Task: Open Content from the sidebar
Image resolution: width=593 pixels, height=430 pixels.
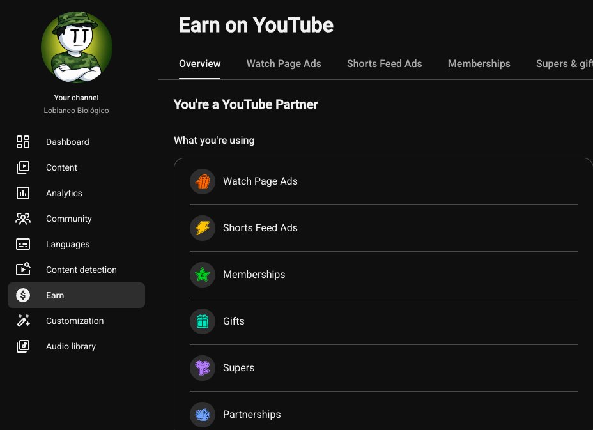Action: coord(77,167)
